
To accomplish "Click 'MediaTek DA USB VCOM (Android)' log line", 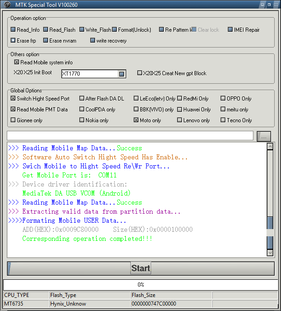I will point(76,193).
